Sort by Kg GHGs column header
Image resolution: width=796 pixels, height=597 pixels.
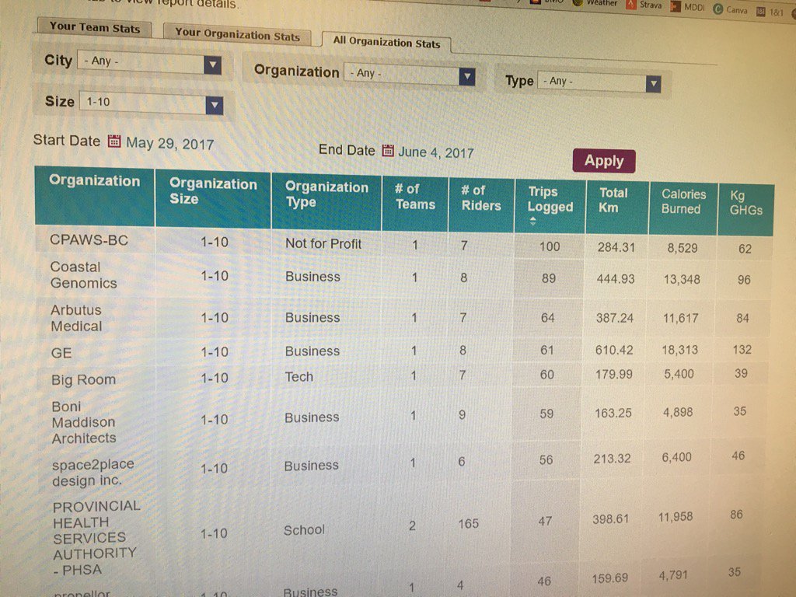[x=745, y=203]
